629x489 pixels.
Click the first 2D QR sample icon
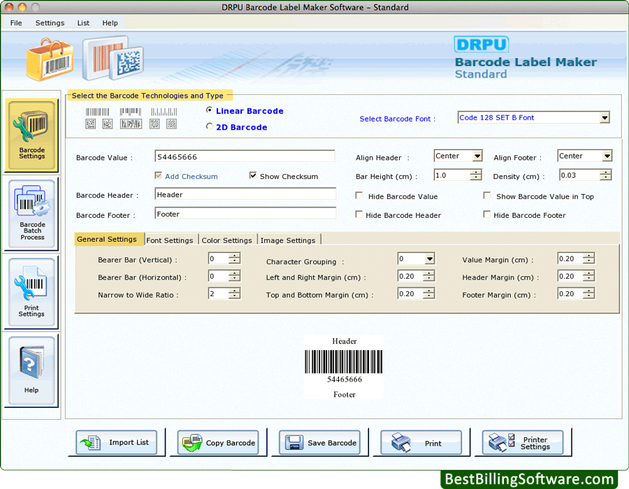pos(91,124)
